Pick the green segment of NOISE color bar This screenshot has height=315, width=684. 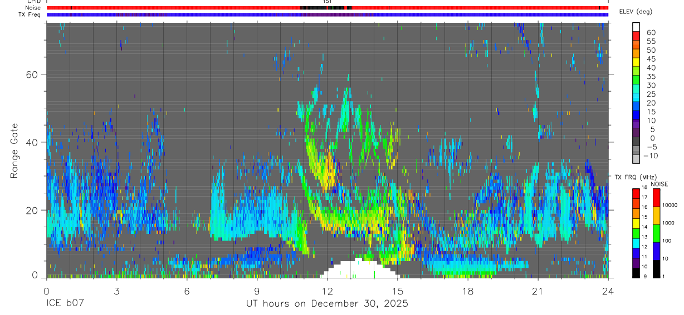656,233
